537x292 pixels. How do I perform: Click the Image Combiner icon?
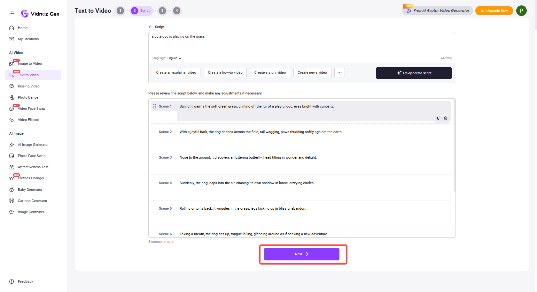[x=12, y=212]
